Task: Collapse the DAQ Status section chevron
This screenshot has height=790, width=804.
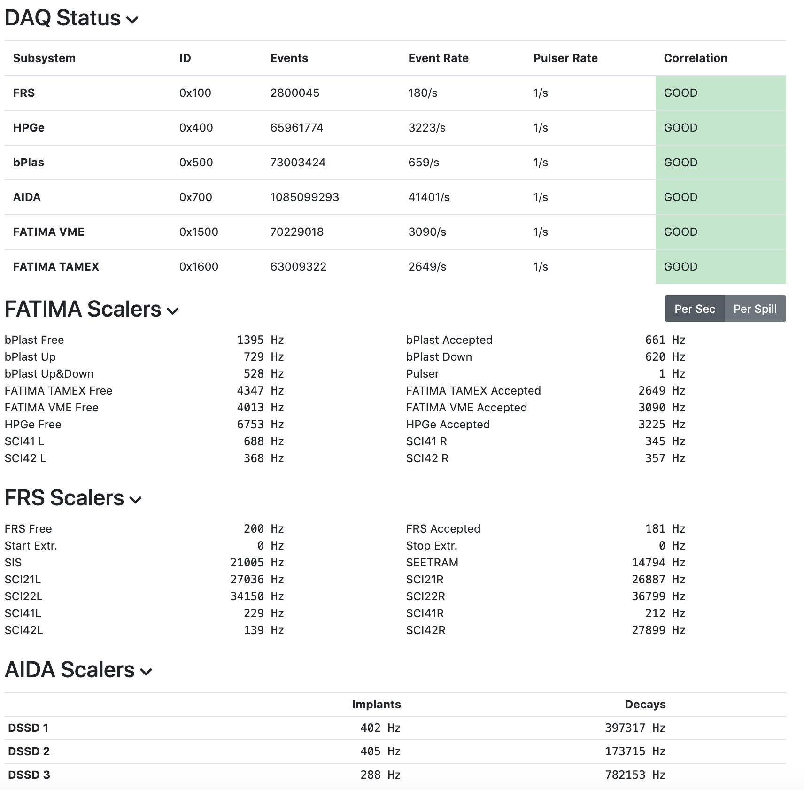Action: [x=132, y=20]
